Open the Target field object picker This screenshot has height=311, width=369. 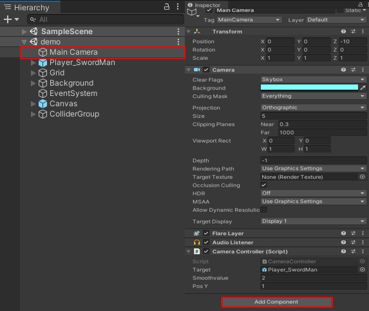[363, 270]
